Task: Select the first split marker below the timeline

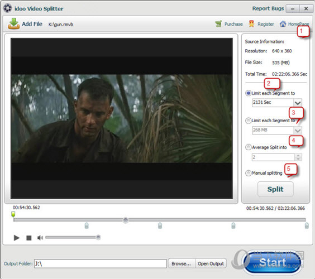Action: [87, 225]
